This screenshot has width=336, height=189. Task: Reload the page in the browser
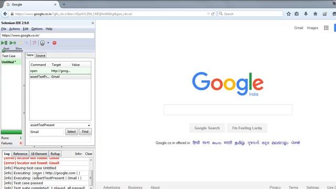tap(213, 14)
